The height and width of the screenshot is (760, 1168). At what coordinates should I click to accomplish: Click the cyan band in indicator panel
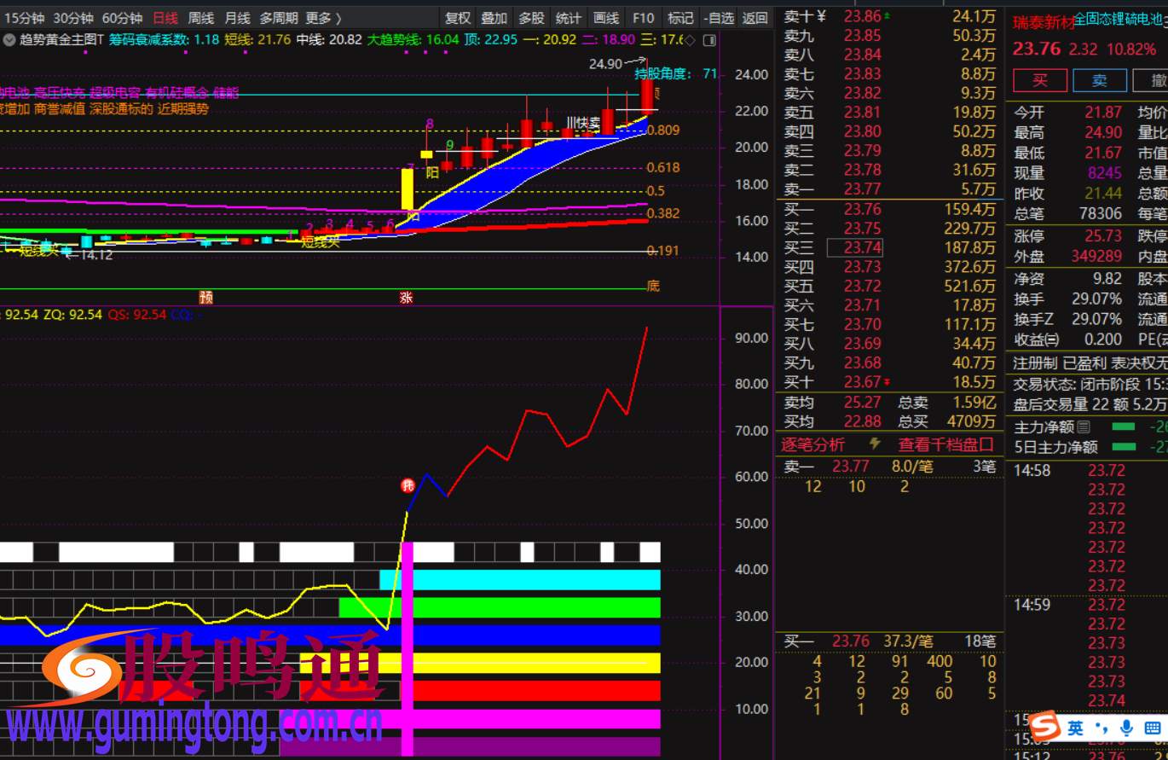529,580
